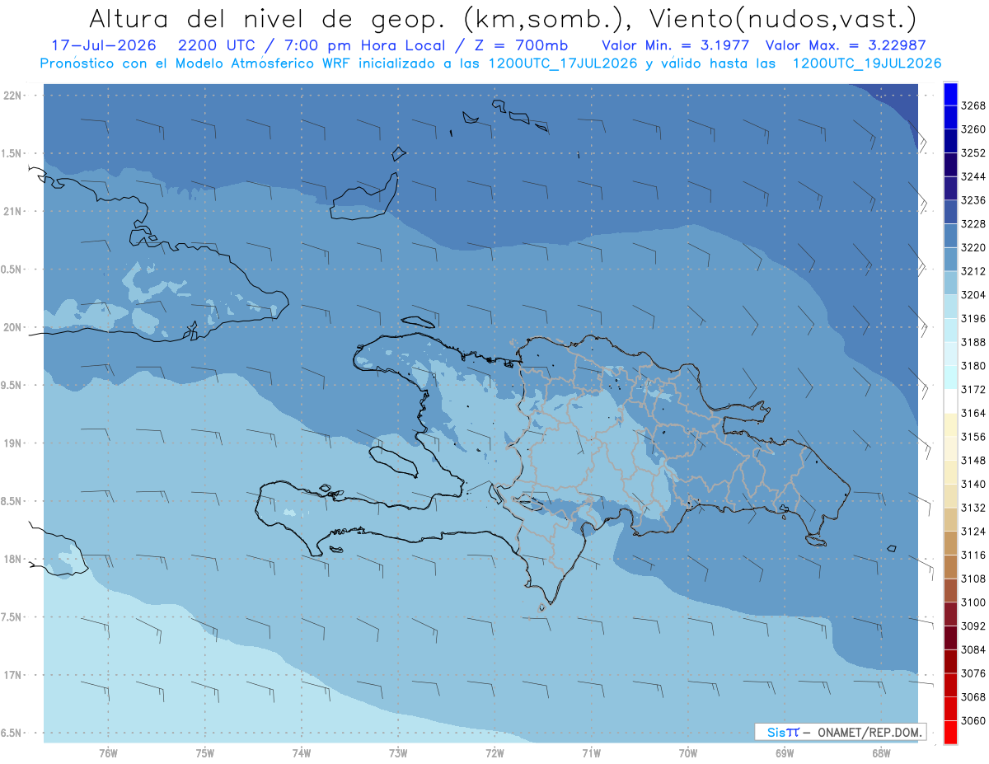The image size is (989, 764).
Task: Click the bright red colorbar swatch below 3060
Action: coord(950,732)
